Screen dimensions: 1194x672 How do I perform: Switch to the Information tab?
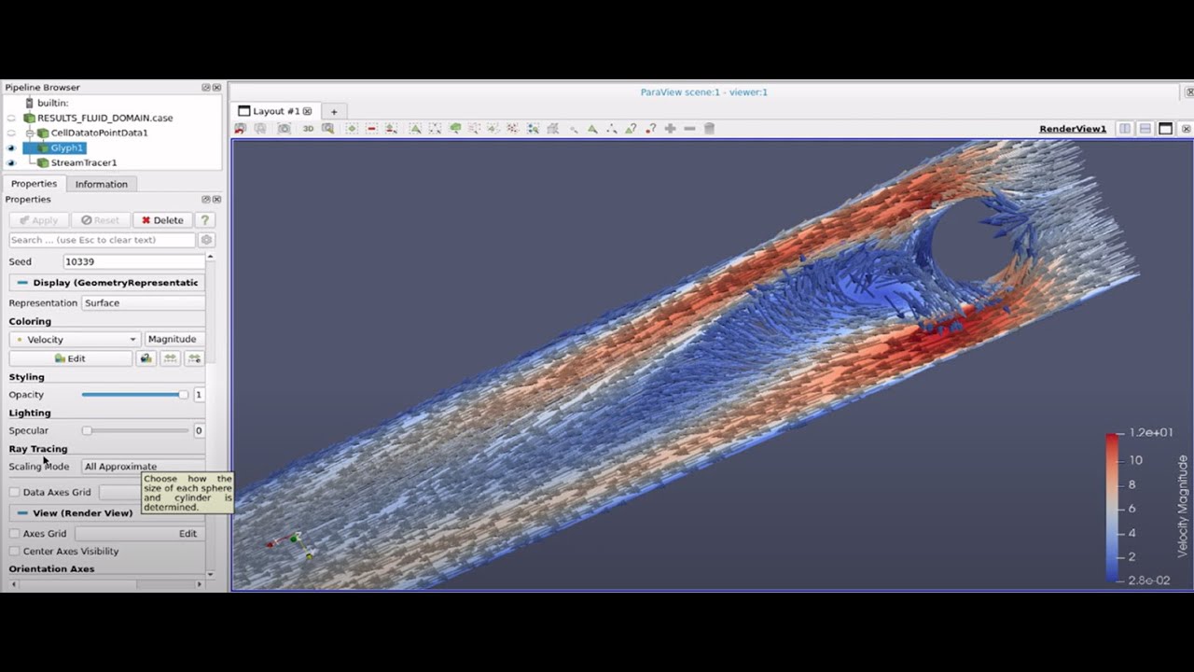pyautogui.click(x=101, y=184)
